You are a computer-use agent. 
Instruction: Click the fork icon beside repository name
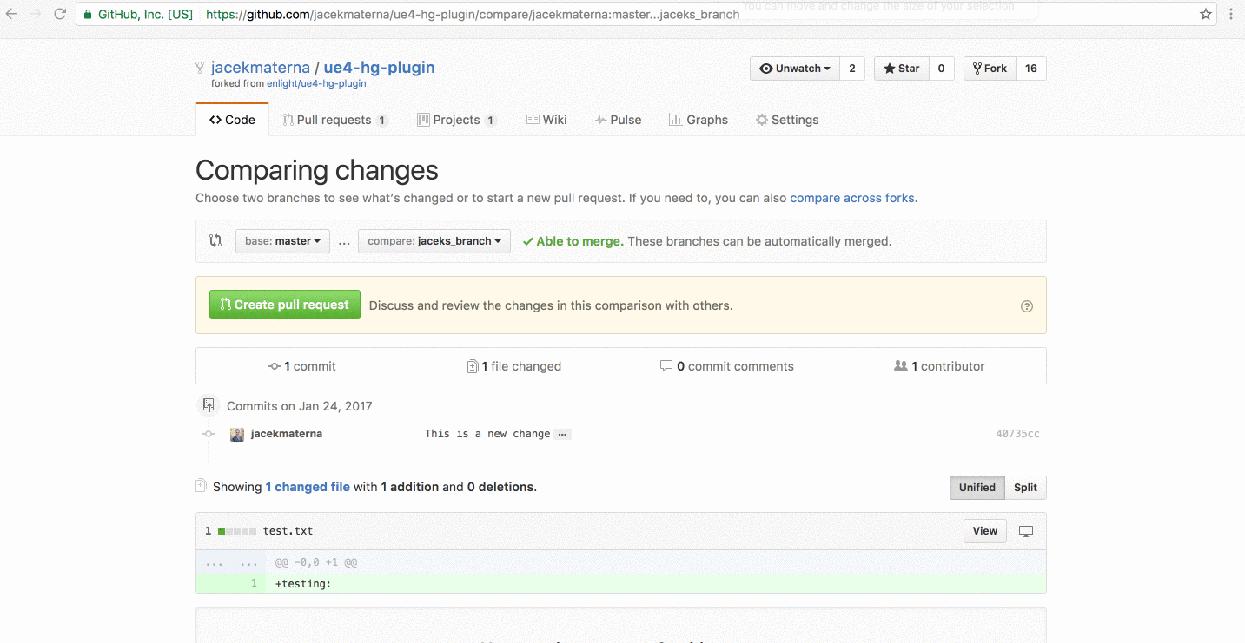tap(200, 68)
